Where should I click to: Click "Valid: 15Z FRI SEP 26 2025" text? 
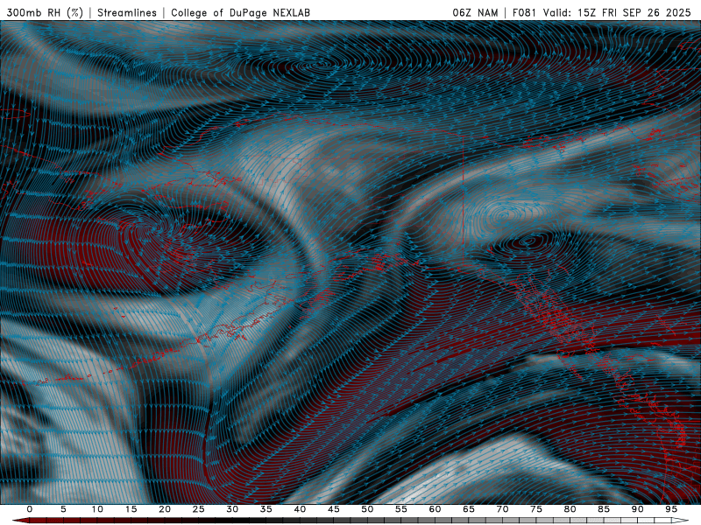617,12
